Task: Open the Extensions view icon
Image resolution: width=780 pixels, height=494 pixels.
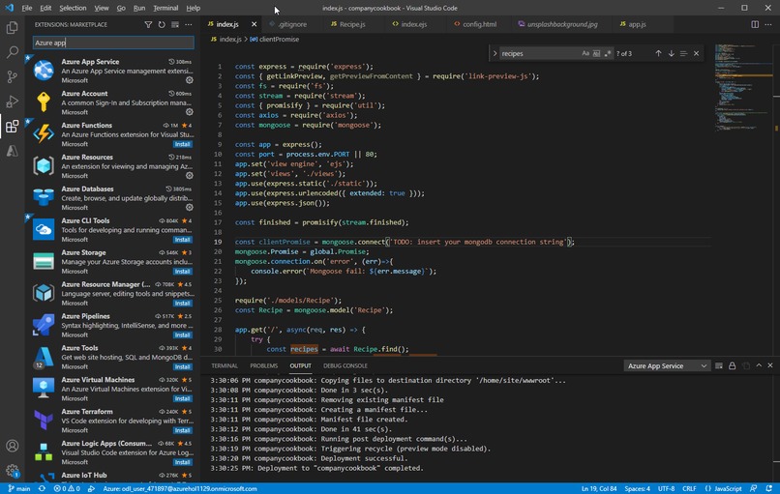Action: click(12, 127)
